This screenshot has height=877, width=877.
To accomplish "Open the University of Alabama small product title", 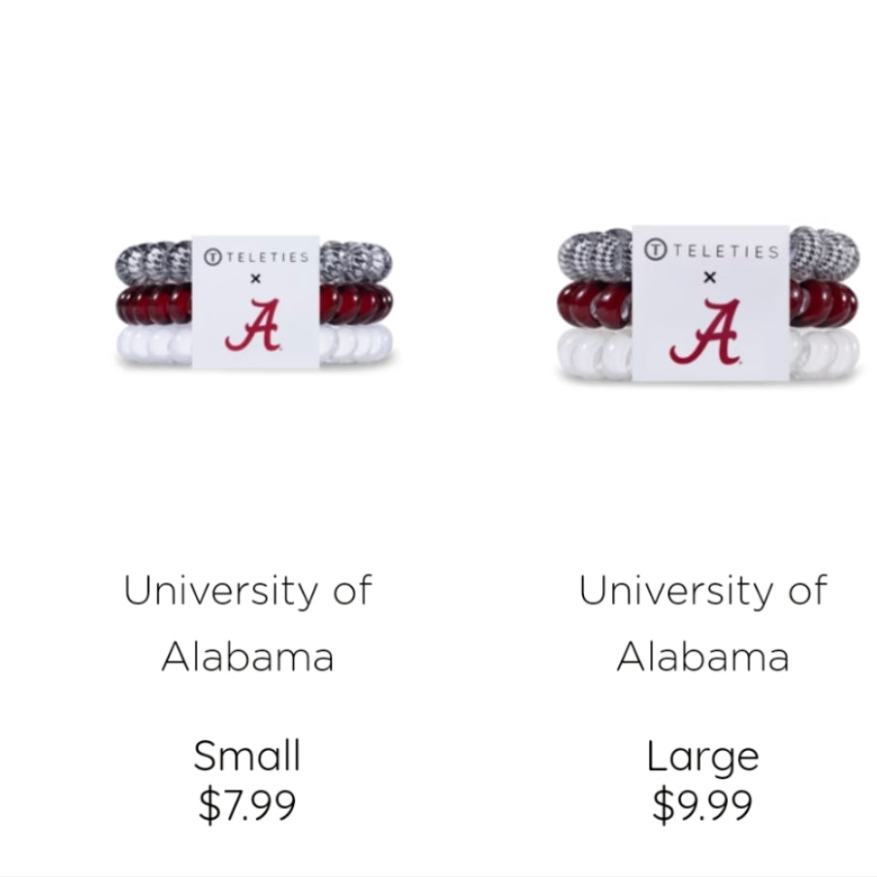I will coord(247,624).
